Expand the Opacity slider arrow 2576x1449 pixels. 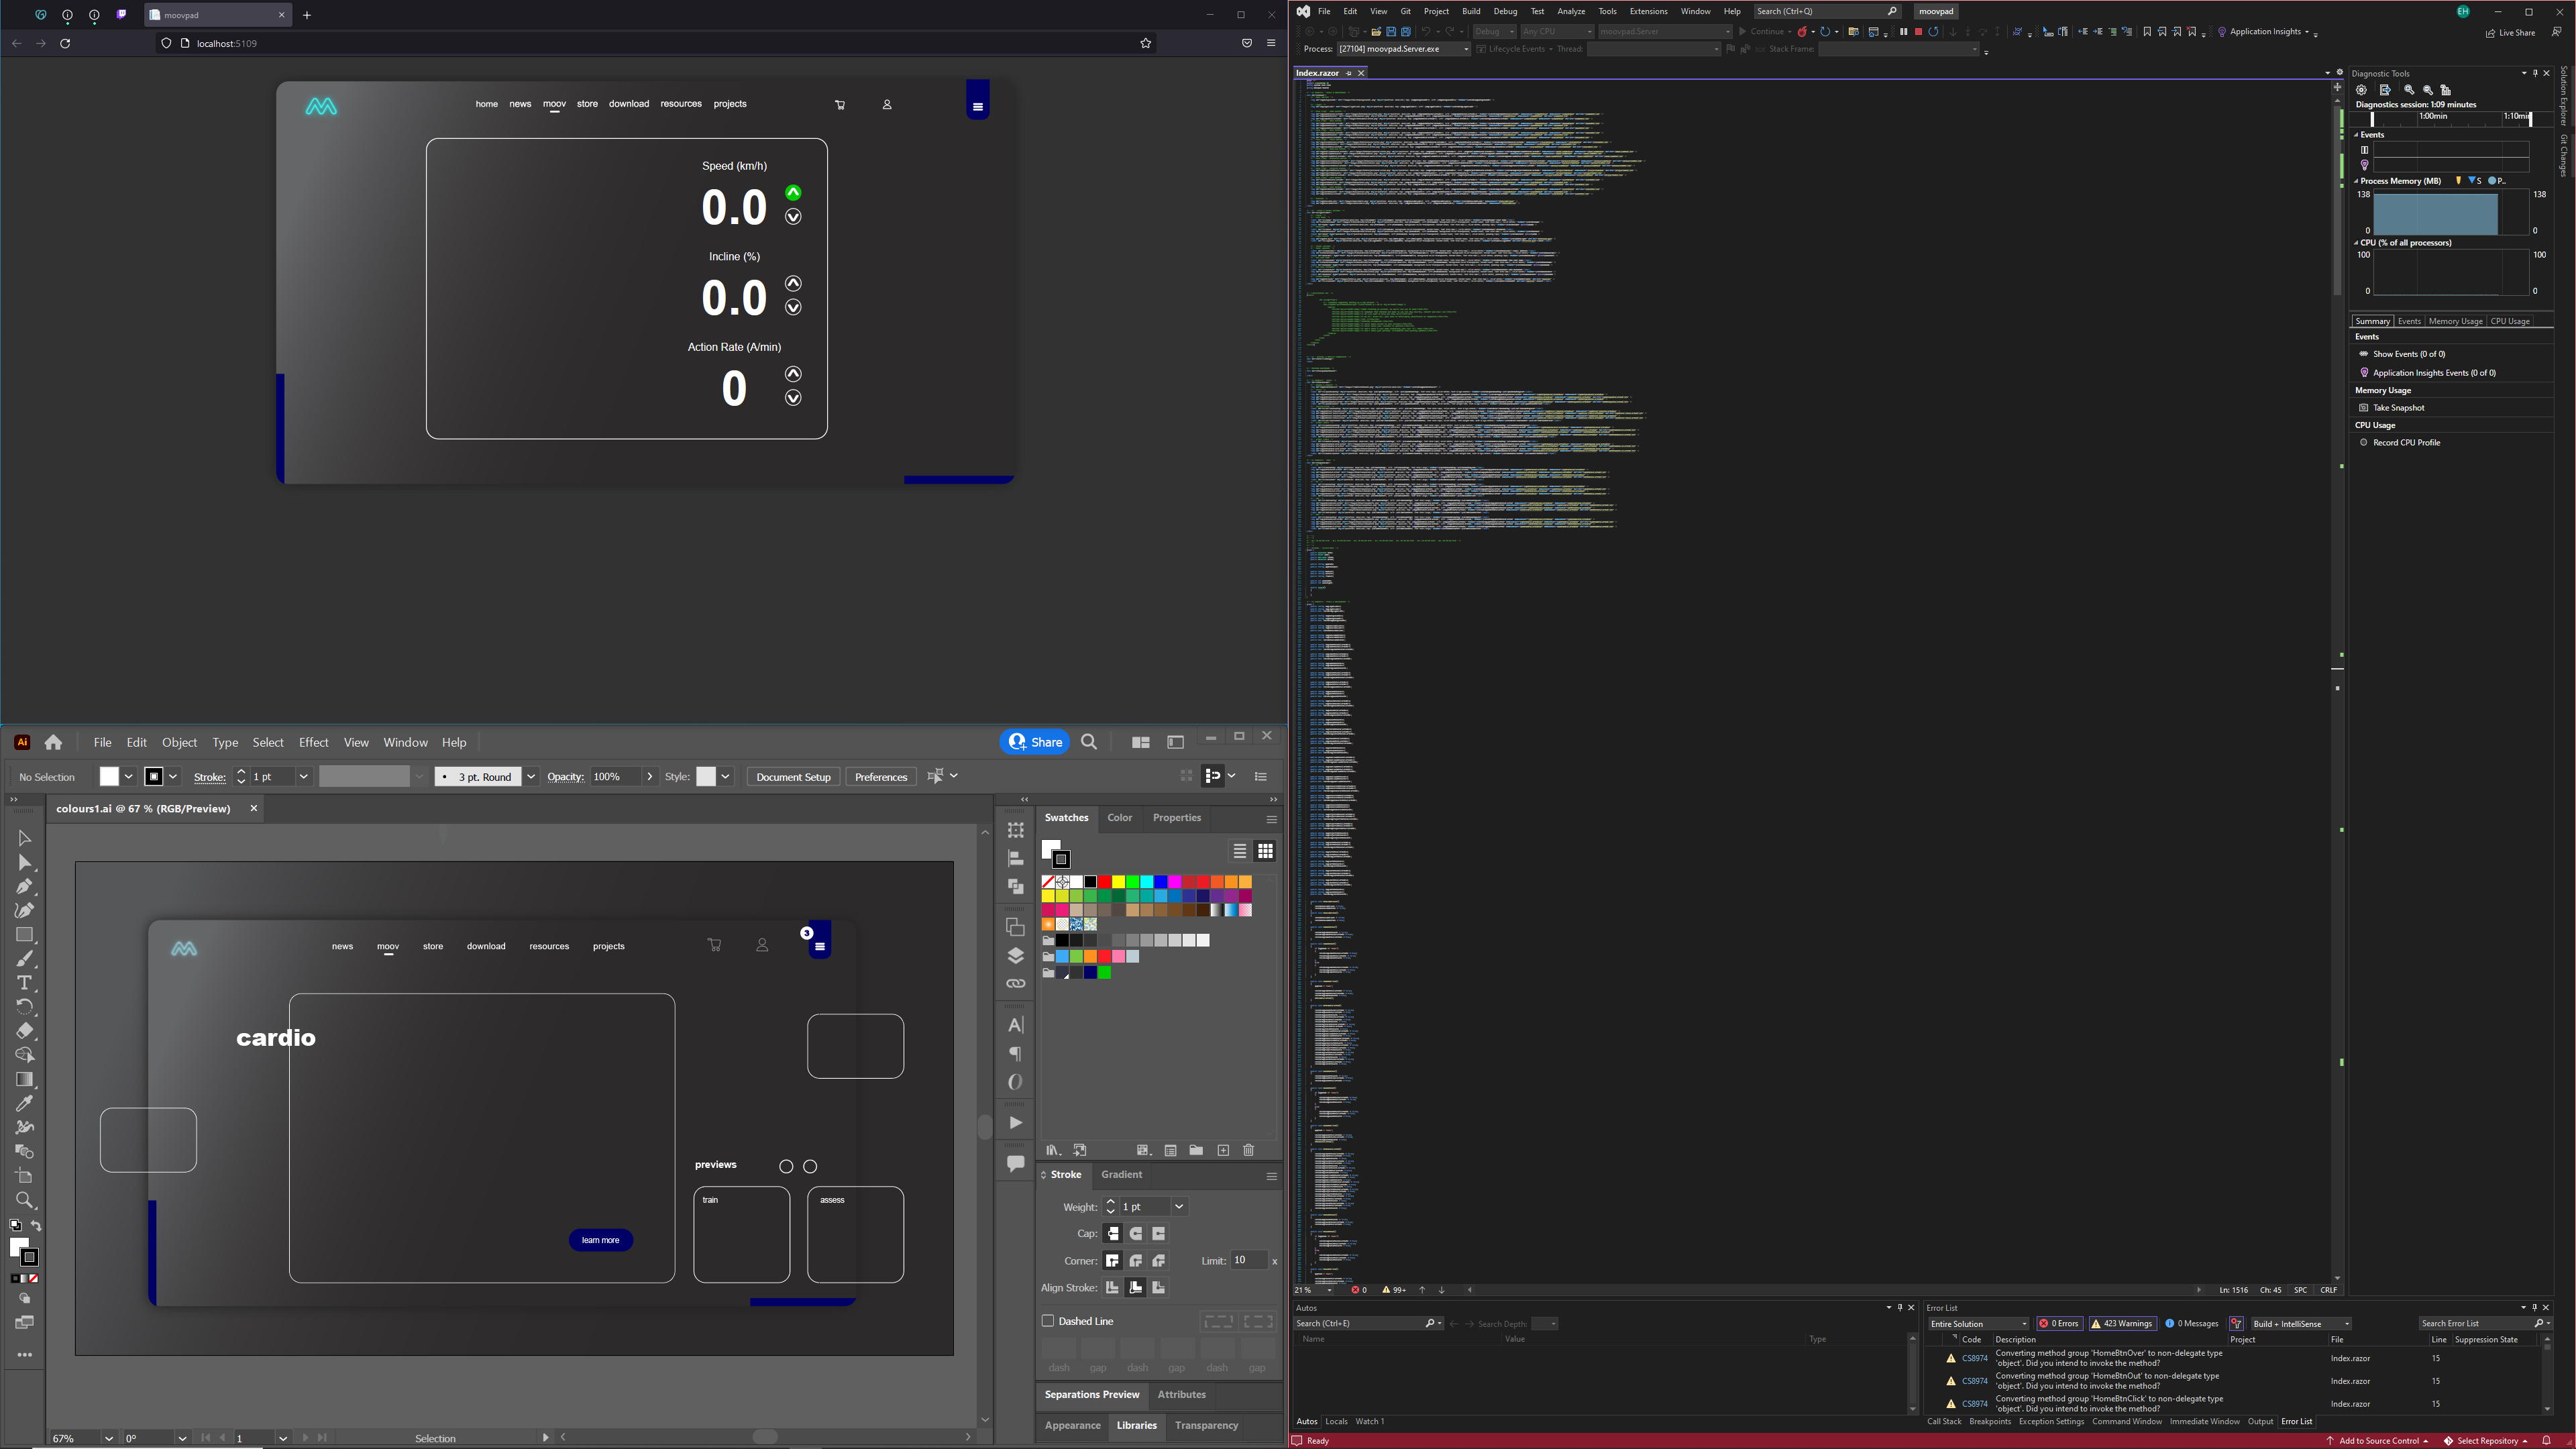[x=650, y=776]
